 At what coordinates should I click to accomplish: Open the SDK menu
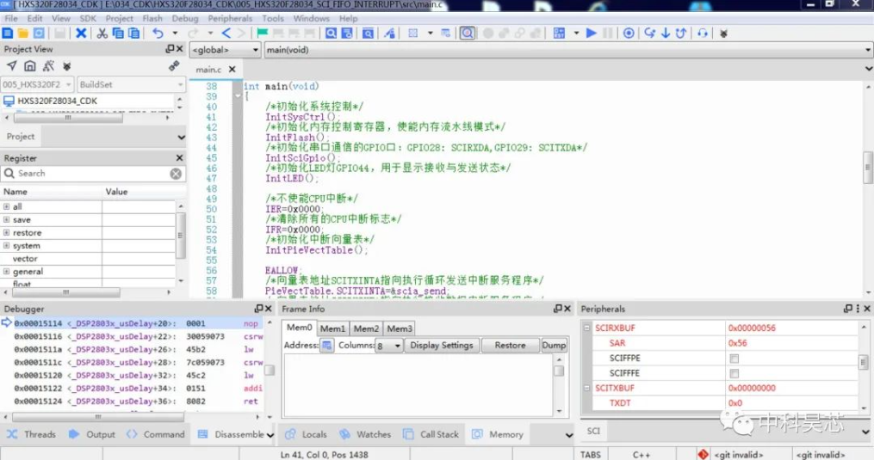(88, 18)
